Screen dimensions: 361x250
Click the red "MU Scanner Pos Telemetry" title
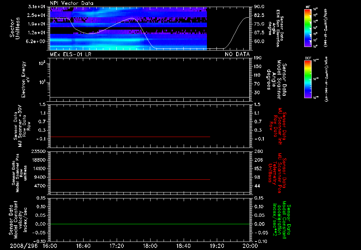[x=277, y=173]
